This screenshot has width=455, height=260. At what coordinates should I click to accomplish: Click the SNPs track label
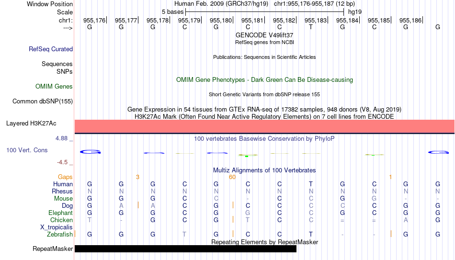coord(65,71)
